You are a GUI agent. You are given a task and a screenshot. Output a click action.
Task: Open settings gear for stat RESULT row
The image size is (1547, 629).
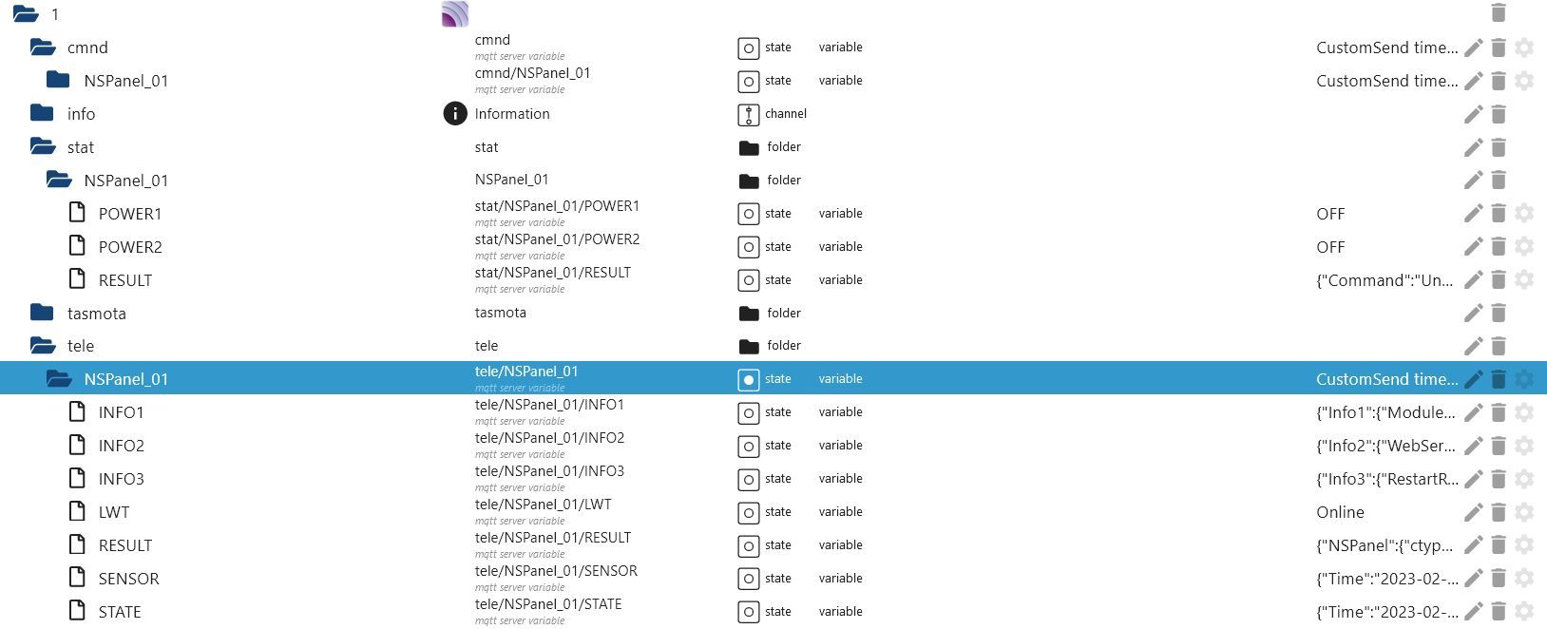(x=1524, y=280)
